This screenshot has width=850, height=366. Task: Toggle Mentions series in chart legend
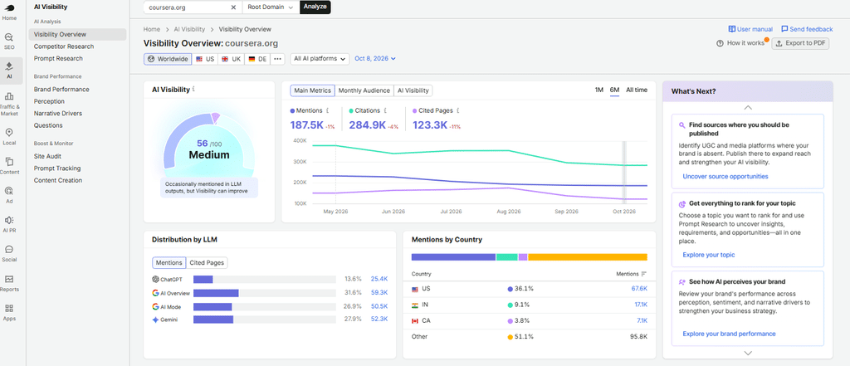pyautogui.click(x=307, y=110)
